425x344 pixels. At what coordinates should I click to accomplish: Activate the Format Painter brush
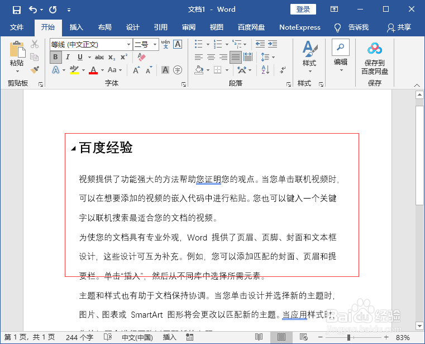coord(35,70)
